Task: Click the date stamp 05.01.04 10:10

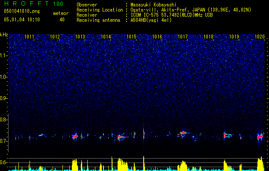Action: pyautogui.click(x=22, y=20)
